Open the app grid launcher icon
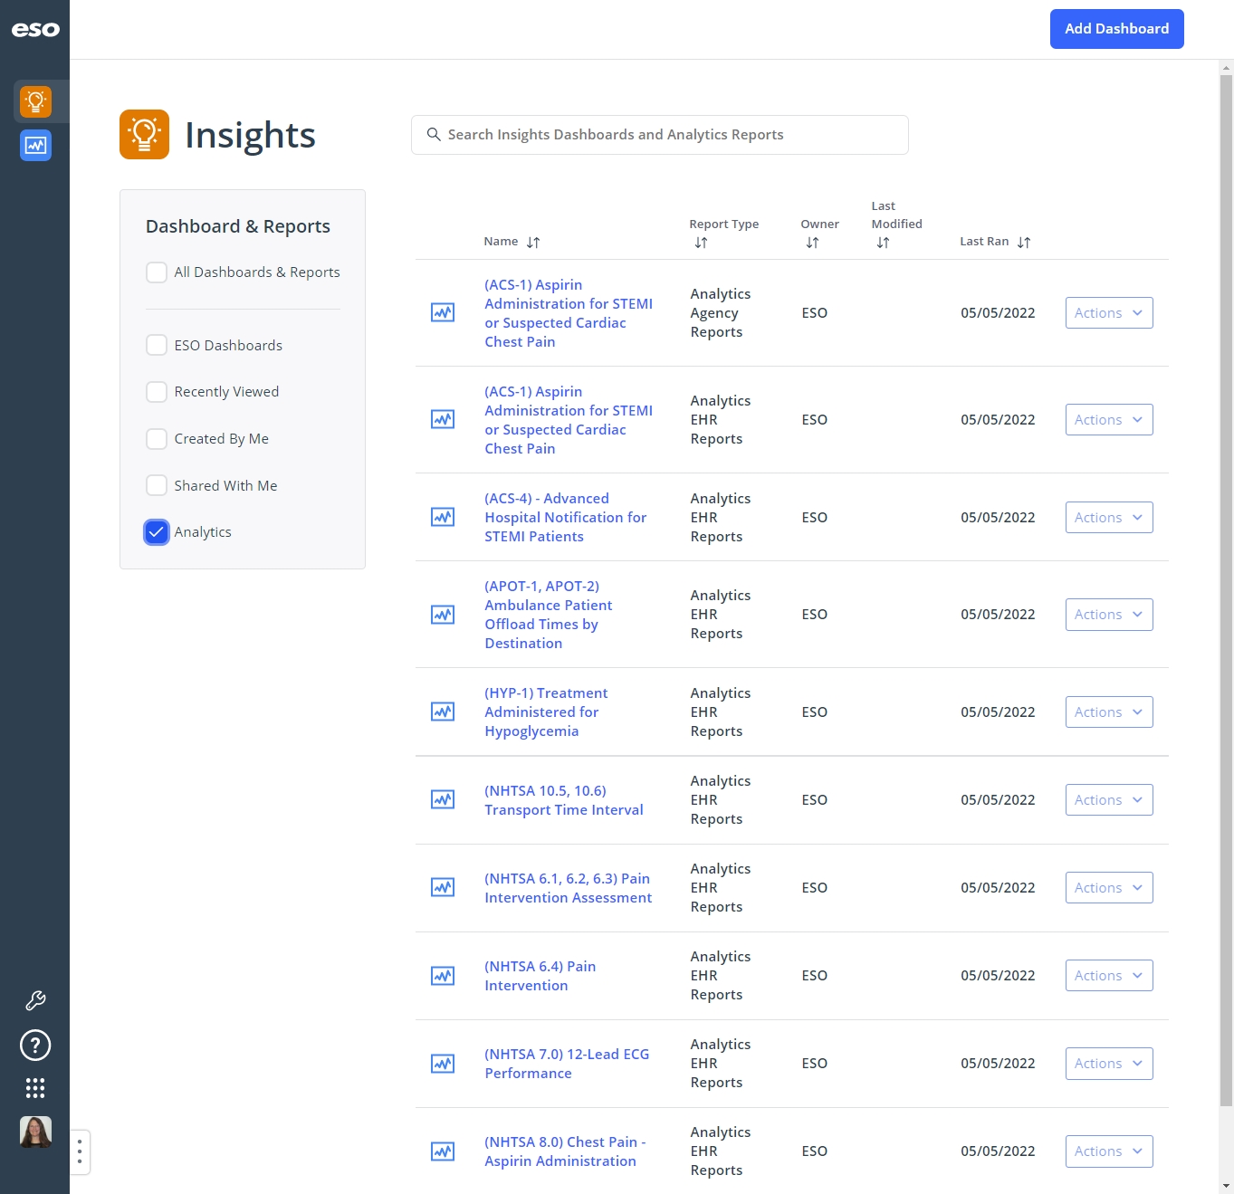 click(35, 1088)
